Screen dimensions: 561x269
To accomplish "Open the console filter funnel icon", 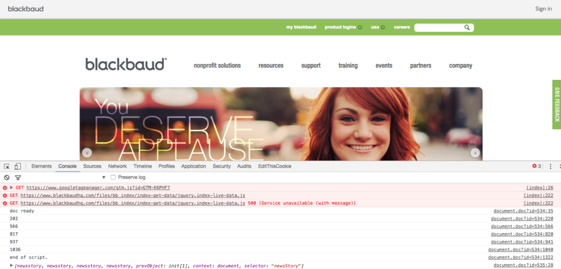I will [18, 178].
